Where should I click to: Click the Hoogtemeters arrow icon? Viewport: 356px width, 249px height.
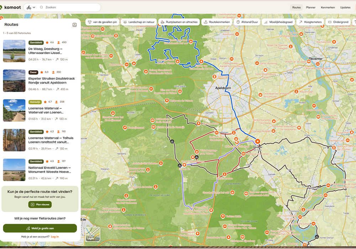pos(300,22)
